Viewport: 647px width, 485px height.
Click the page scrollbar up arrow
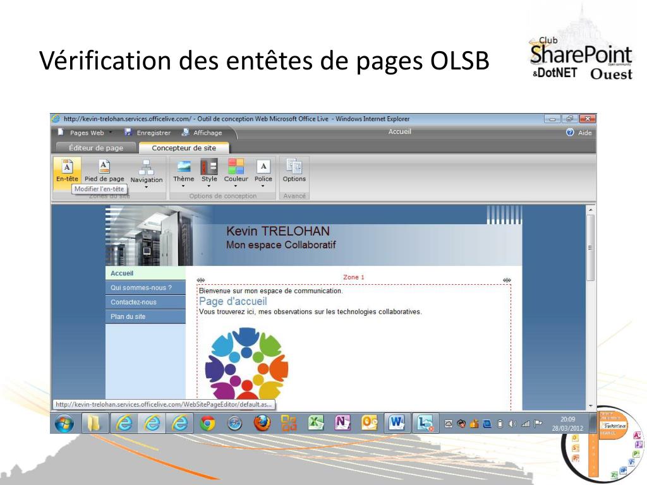click(x=591, y=210)
